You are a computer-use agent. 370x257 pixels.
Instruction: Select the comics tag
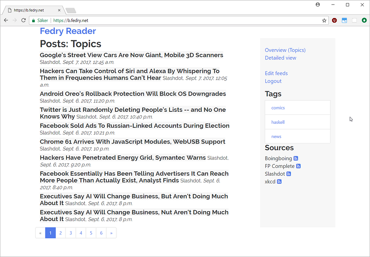click(278, 108)
